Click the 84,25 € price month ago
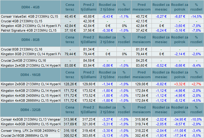This screenshot has width=204, height=138. pos(142,60)
